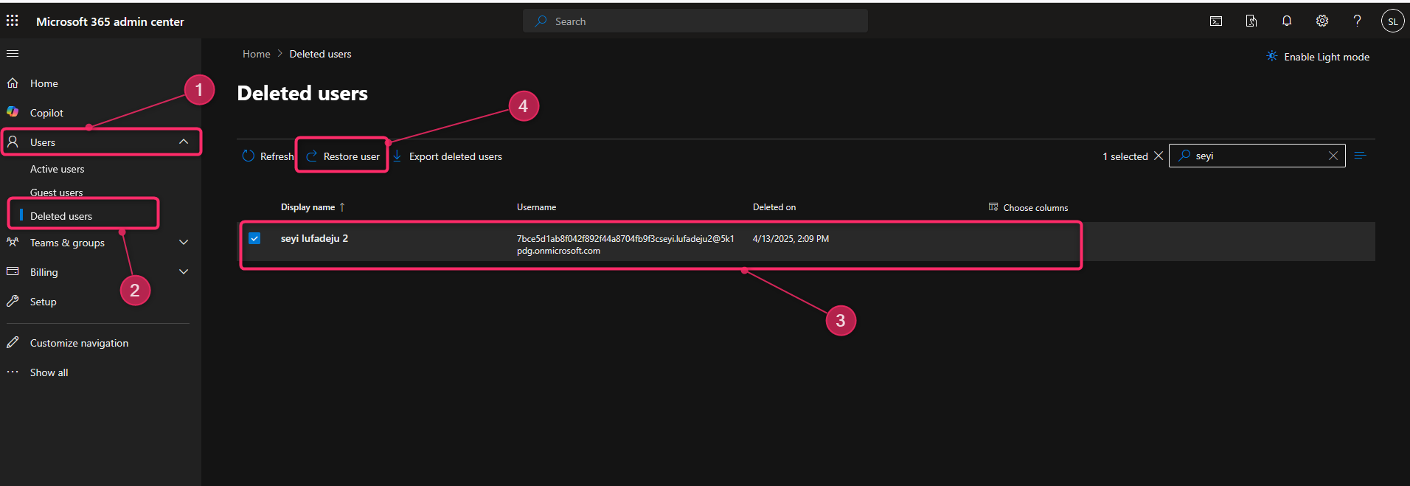Open the Cloud Shell icon in the header
This screenshot has height=486, width=1410.
pos(1216,21)
